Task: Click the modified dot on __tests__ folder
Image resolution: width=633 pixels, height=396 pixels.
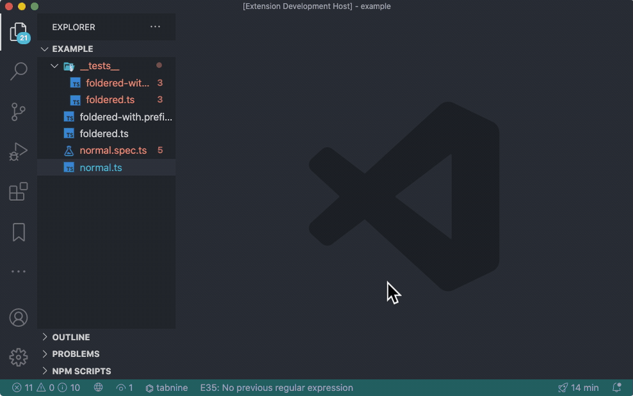Action: (x=159, y=65)
